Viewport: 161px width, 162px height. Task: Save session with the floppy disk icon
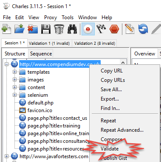click(x=46, y=29)
